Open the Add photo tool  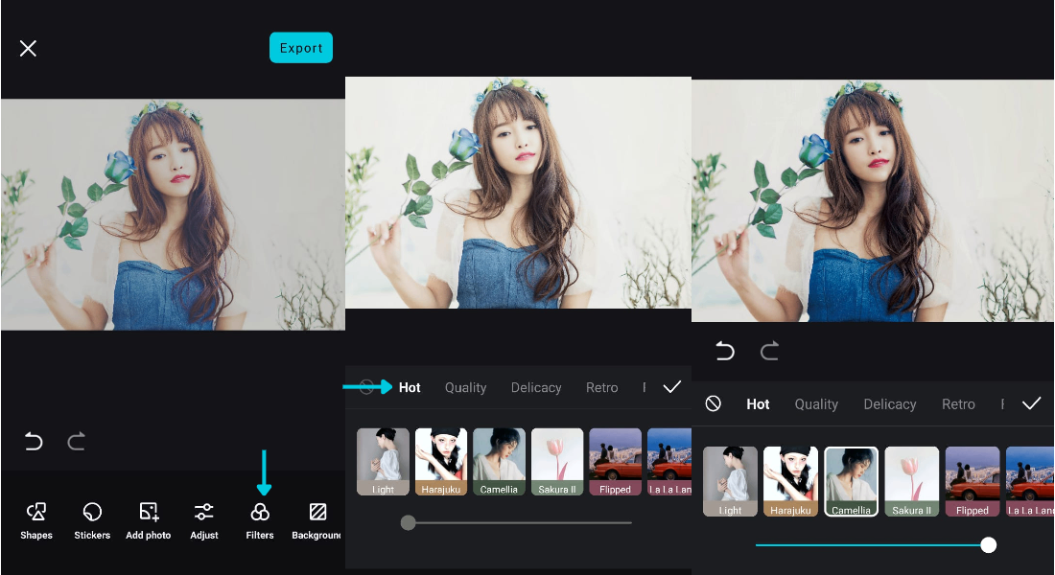[x=148, y=521]
